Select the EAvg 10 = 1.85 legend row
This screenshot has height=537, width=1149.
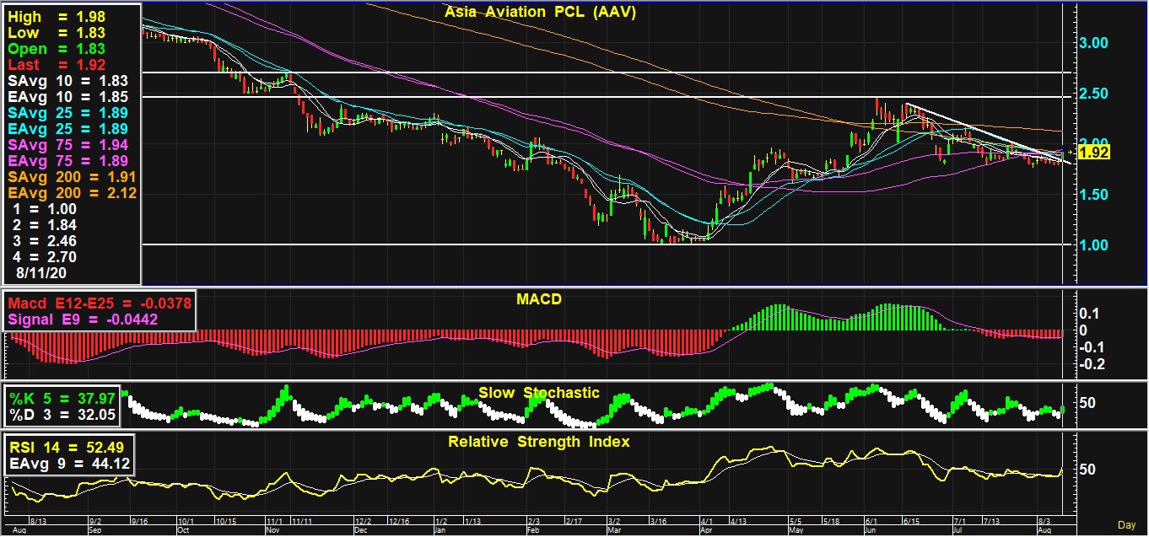click(67, 97)
